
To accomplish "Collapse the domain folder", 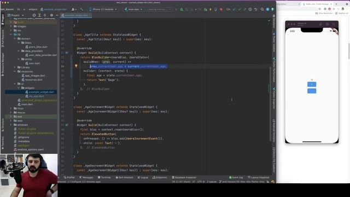I will click(15, 39).
